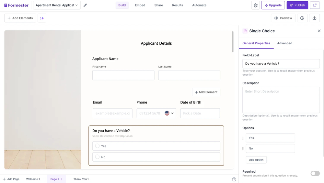The image size is (324, 183).
Task: Click the help question mark icon
Action: tap(234, 179)
